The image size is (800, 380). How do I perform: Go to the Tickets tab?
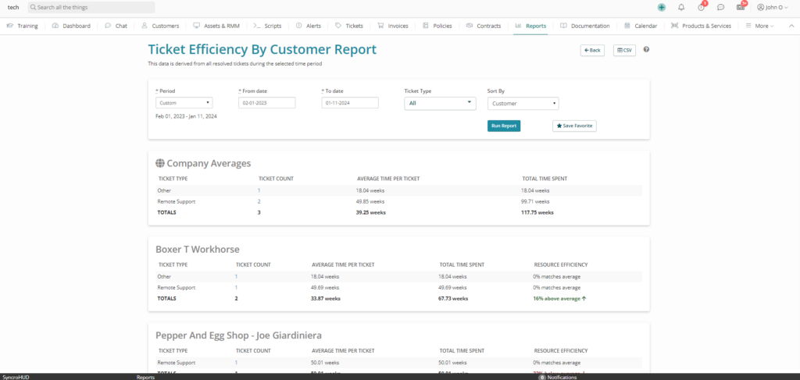click(x=348, y=26)
